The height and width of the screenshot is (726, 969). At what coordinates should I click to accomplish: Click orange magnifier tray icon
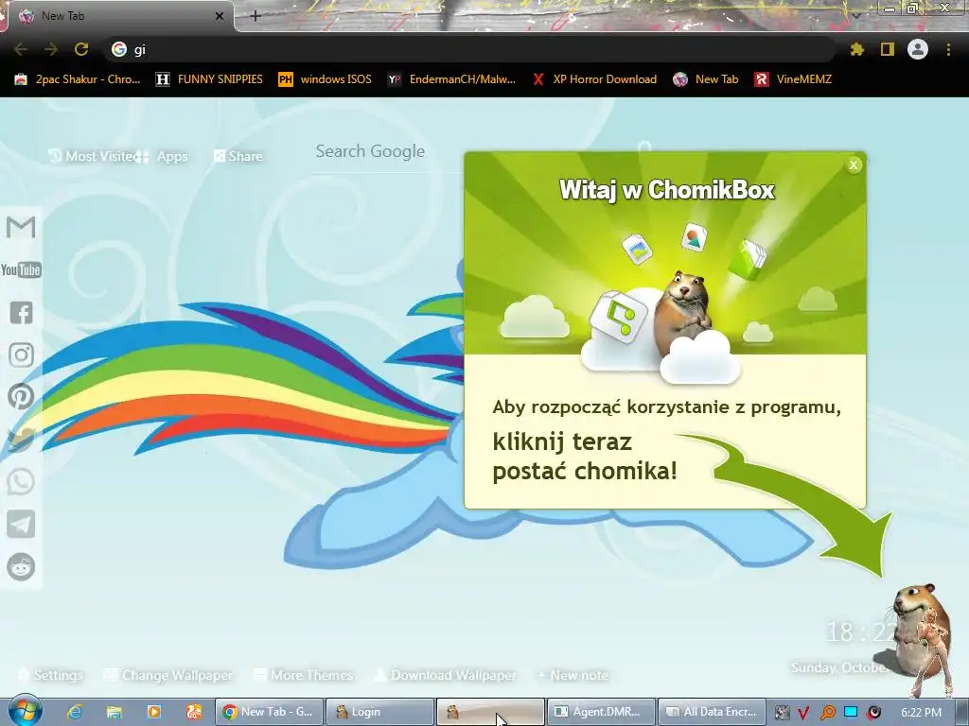click(x=827, y=713)
